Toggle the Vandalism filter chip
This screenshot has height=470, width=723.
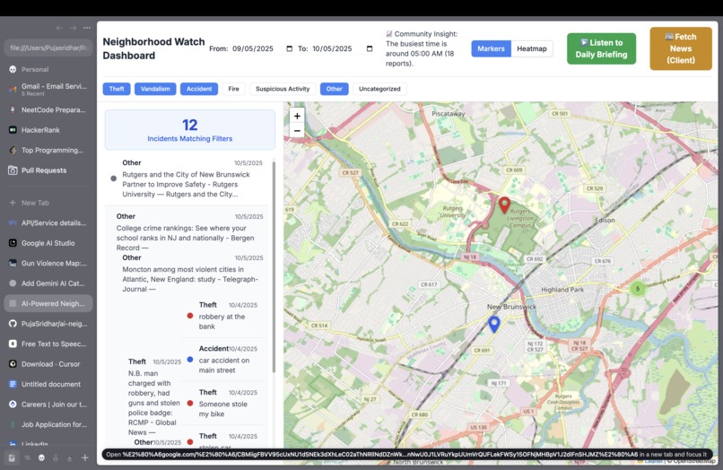pyautogui.click(x=155, y=89)
